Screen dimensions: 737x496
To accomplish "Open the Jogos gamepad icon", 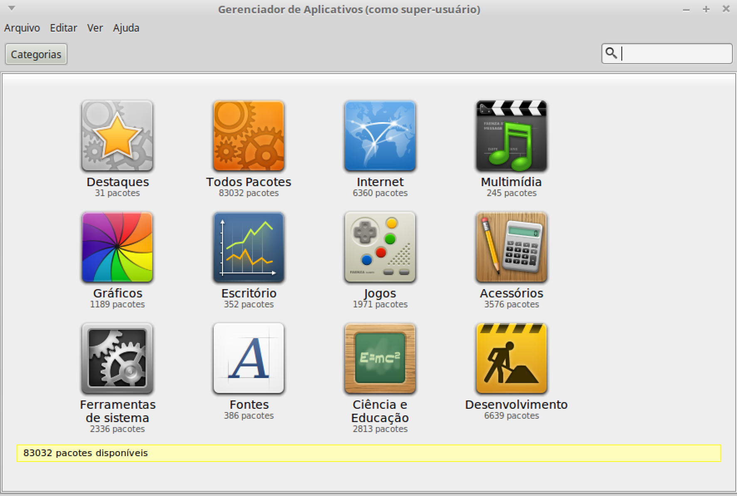I will [380, 247].
